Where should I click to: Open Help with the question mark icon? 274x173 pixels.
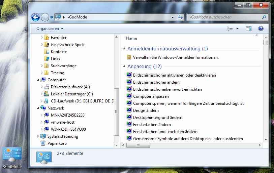pos(261,29)
